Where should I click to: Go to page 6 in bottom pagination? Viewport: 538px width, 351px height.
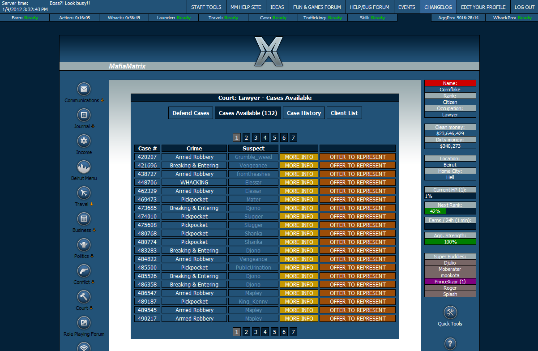click(284, 332)
